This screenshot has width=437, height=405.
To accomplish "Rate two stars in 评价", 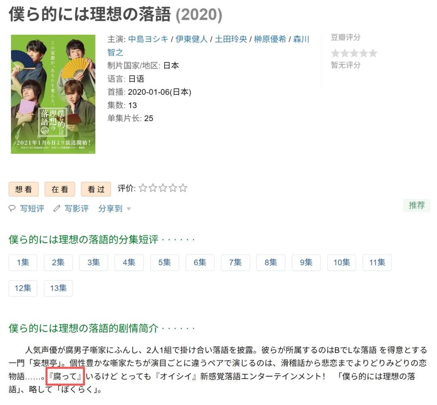I will [153, 188].
